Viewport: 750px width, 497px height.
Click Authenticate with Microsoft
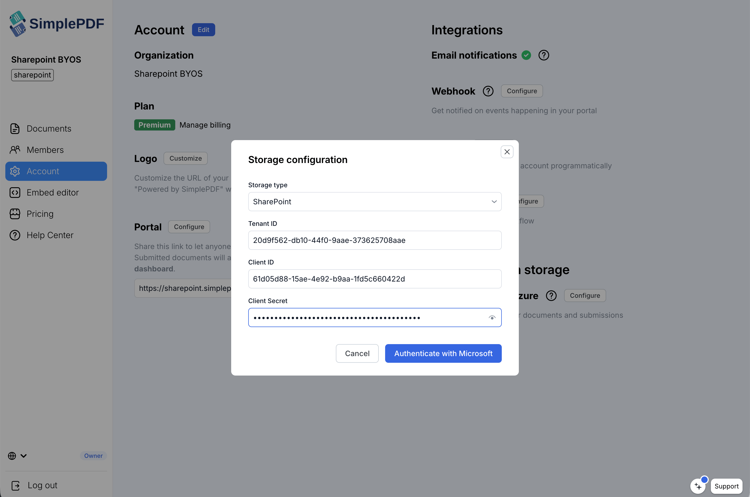click(x=443, y=353)
